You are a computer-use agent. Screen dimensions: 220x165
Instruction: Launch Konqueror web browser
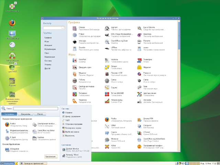tap(145, 126)
